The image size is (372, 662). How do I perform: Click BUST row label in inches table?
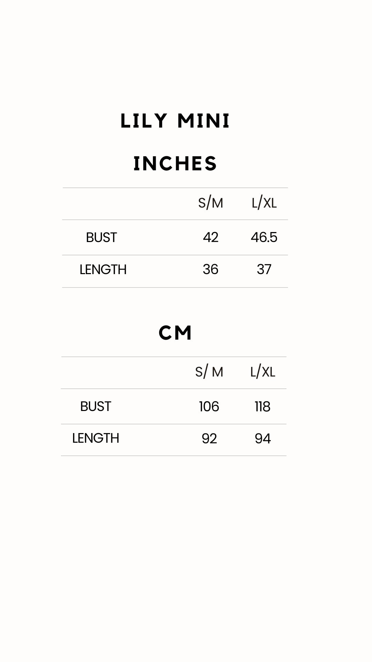(101, 238)
